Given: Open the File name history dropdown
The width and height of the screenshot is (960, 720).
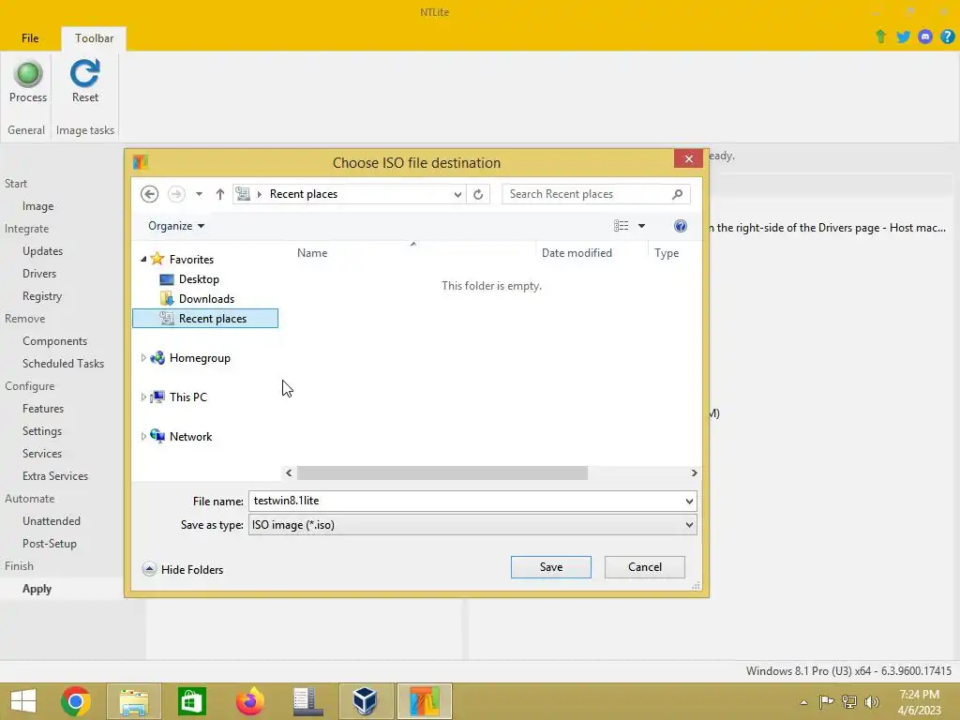Looking at the screenshot, I should click(689, 501).
